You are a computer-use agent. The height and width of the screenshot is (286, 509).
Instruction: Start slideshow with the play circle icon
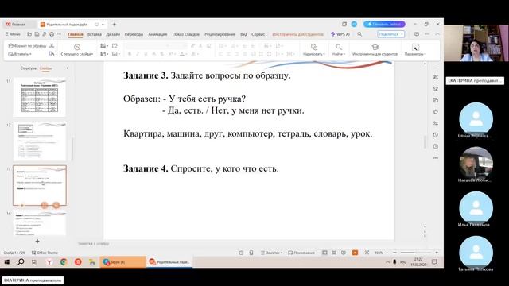click(77, 47)
